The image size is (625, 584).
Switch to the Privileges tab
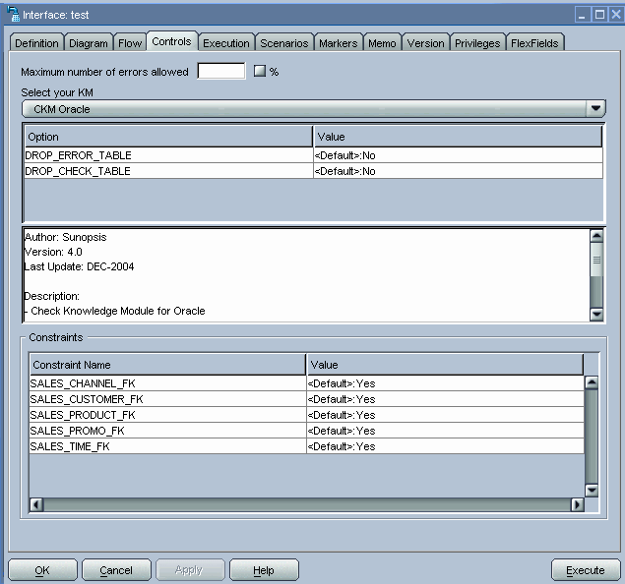477,43
